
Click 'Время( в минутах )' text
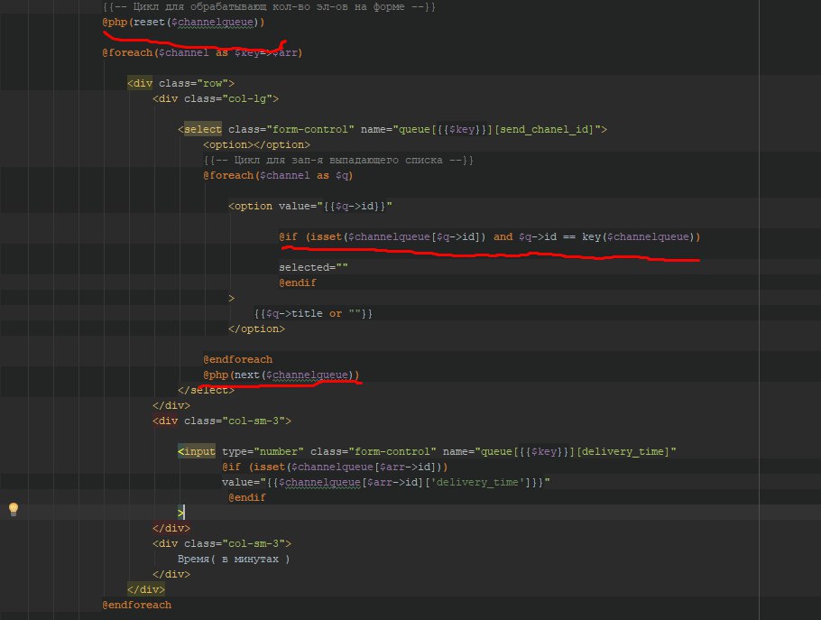coord(234,559)
